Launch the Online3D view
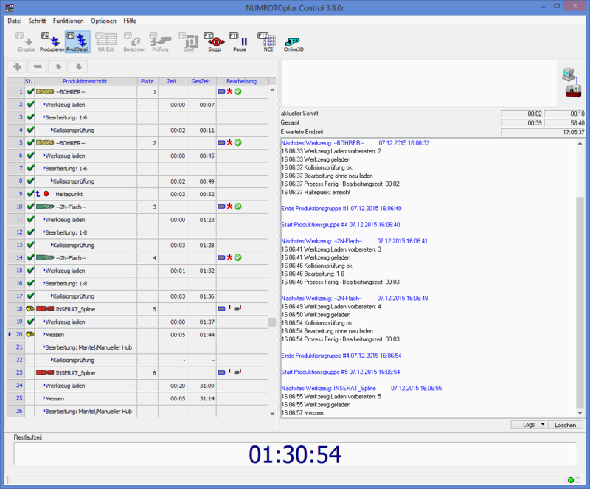The height and width of the screenshot is (489, 590). tap(294, 41)
